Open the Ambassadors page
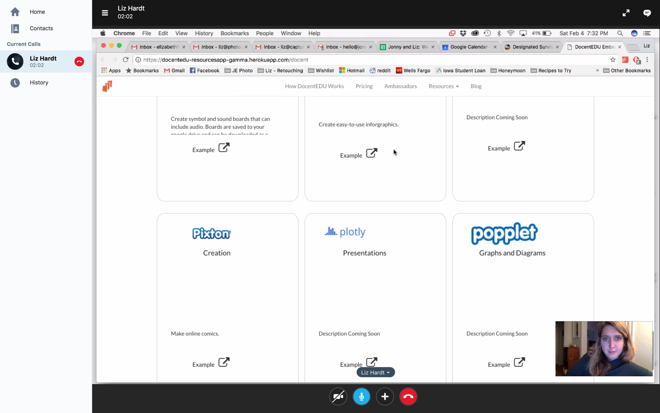Image resolution: width=660 pixels, height=413 pixels. (x=400, y=86)
